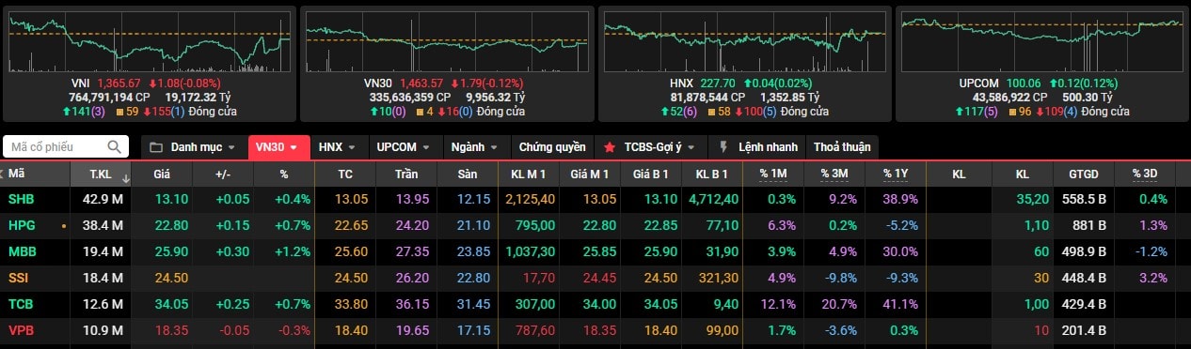Click the KL B 1 column header

712,174
